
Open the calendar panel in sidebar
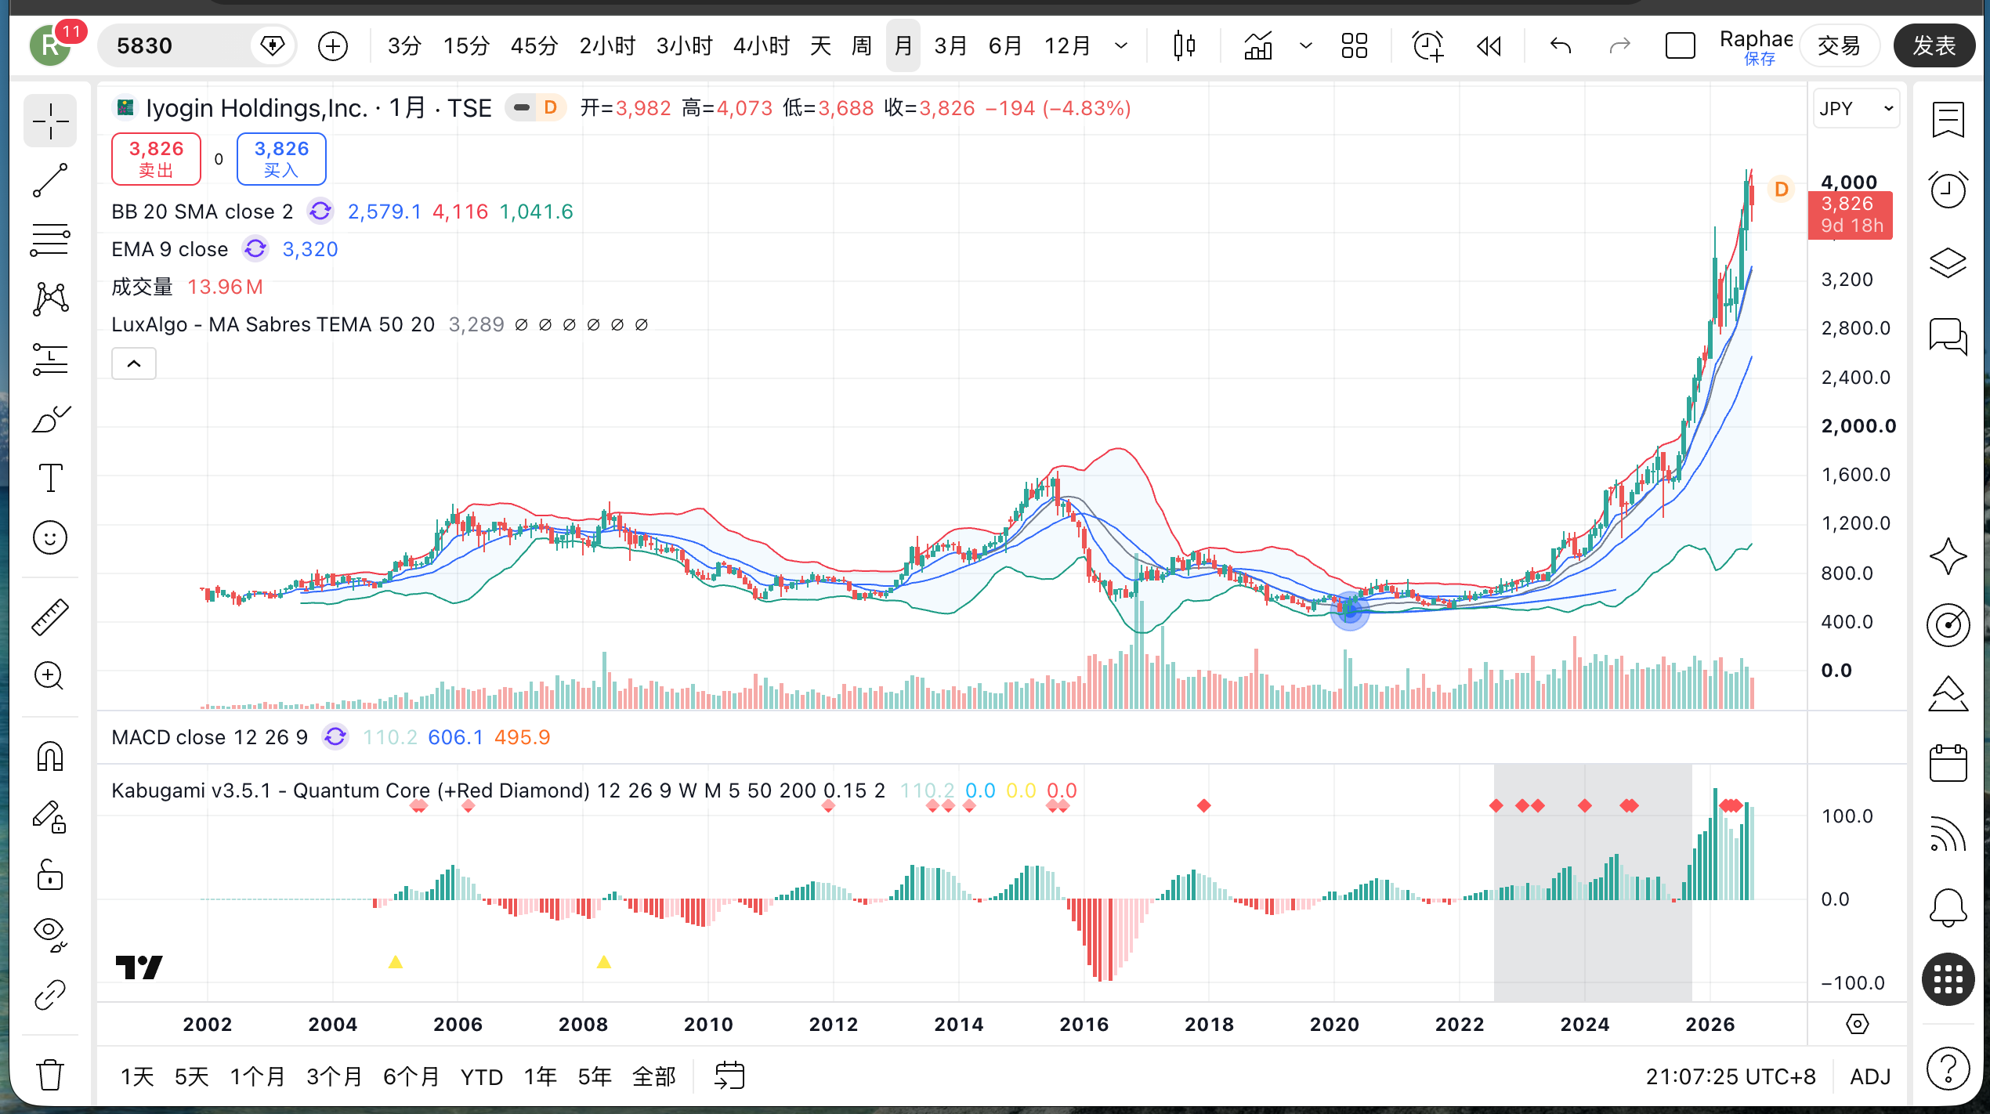(1948, 763)
